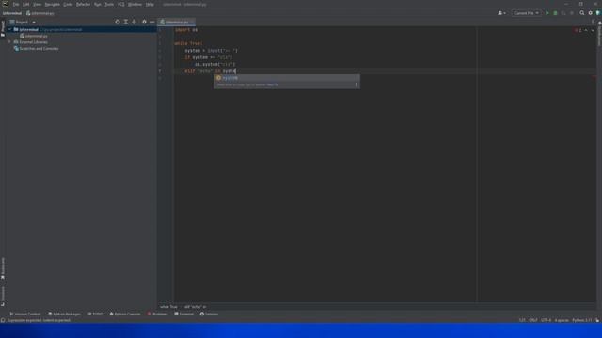602x338 pixels.
Task: Click the line:column position indicator
Action: click(x=522, y=320)
